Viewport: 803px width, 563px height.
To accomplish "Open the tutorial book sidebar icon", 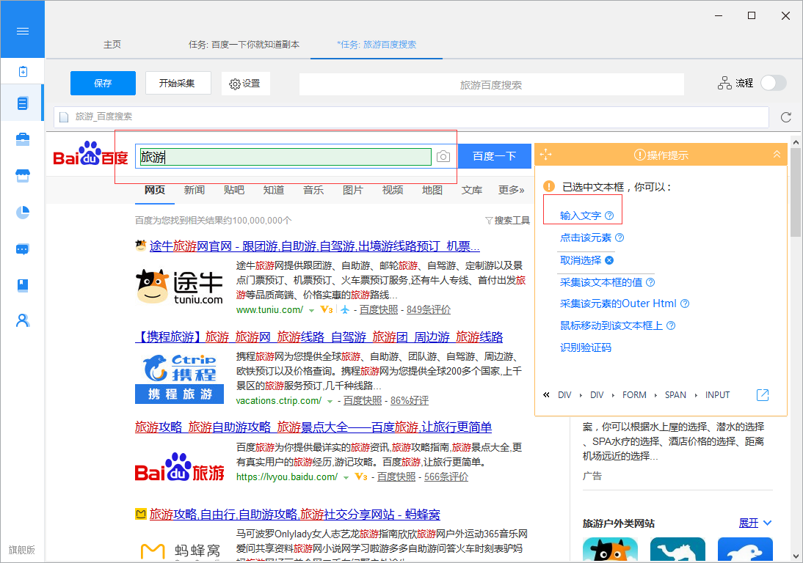I will (23, 285).
